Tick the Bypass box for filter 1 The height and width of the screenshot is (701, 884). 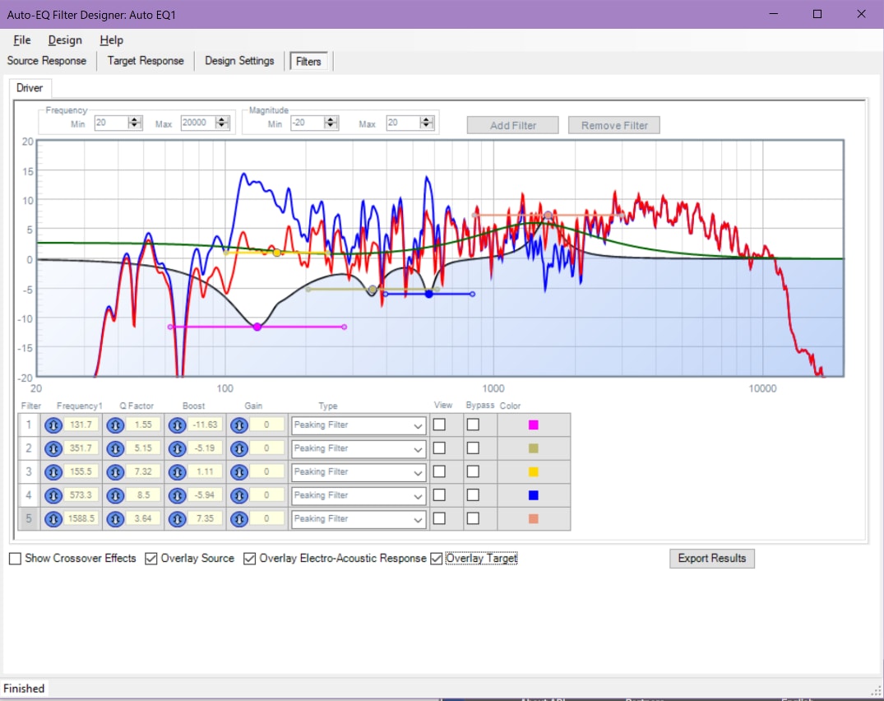(x=473, y=425)
